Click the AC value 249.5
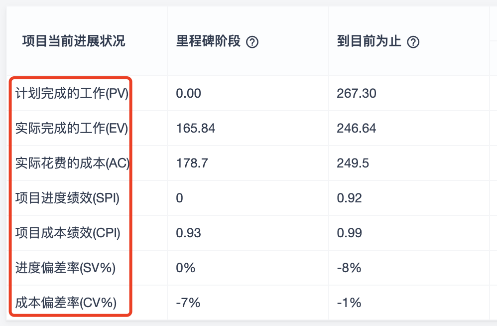 [x=353, y=163]
